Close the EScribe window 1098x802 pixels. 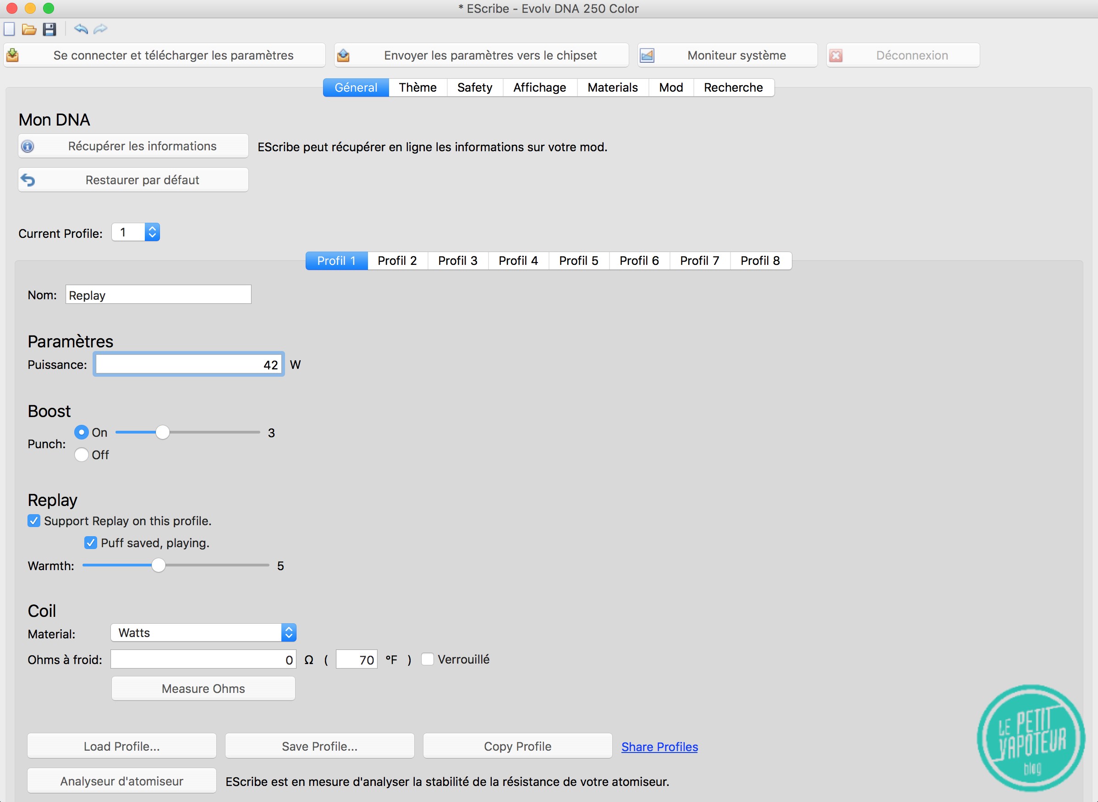click(12, 8)
